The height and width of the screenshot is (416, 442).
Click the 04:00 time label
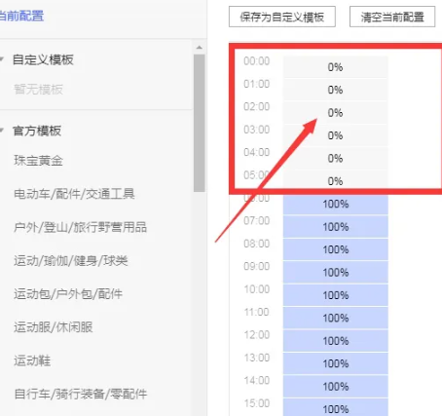257,152
